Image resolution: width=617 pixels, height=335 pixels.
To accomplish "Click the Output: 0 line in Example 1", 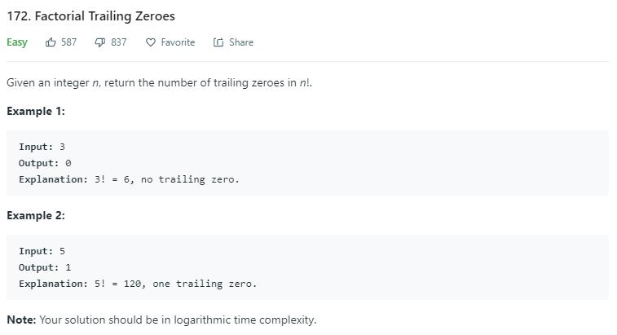I will (x=45, y=163).
